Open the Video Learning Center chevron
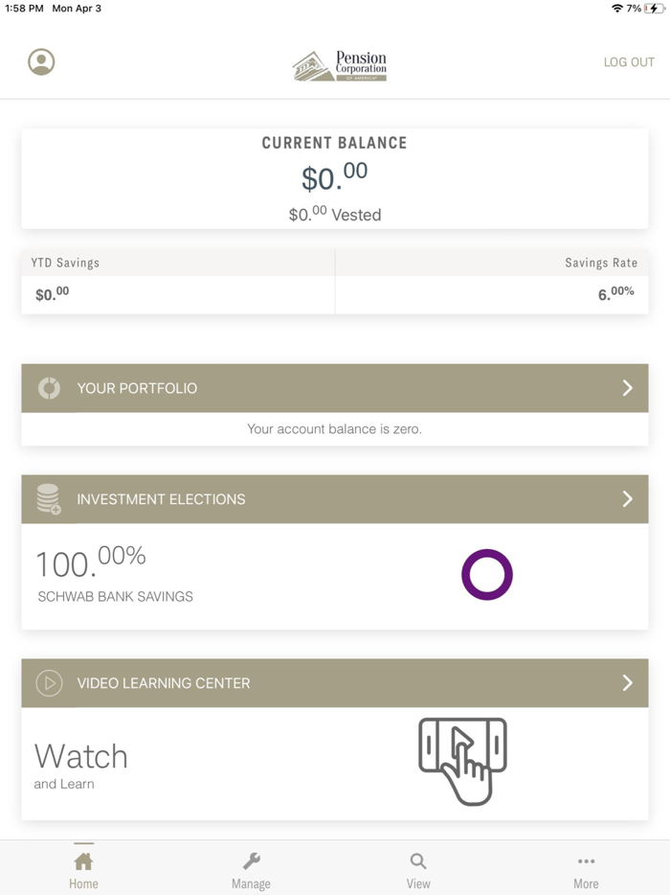The width and height of the screenshot is (670, 895). [x=628, y=683]
